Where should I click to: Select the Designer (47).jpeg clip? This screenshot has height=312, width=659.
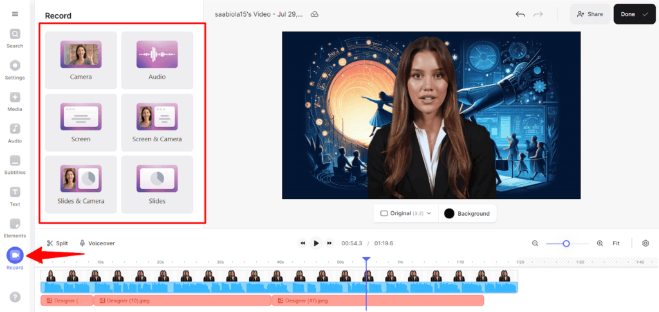pos(378,300)
